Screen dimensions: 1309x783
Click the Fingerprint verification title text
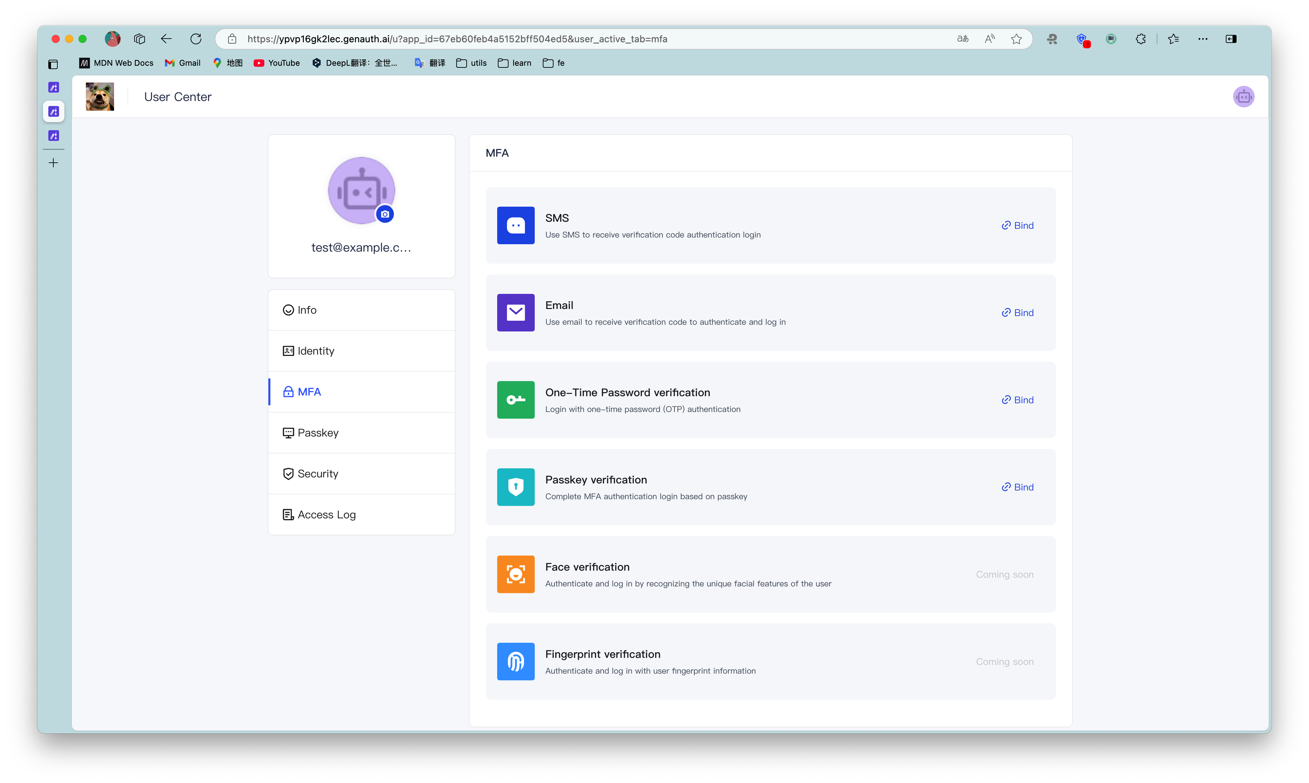click(x=603, y=654)
